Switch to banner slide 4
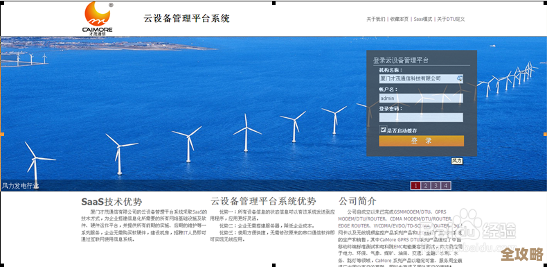This screenshot has height=267, width=547. 446,186
